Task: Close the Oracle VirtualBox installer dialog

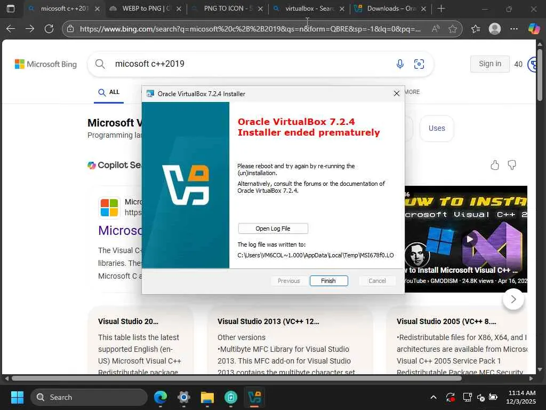Action: tap(396, 93)
